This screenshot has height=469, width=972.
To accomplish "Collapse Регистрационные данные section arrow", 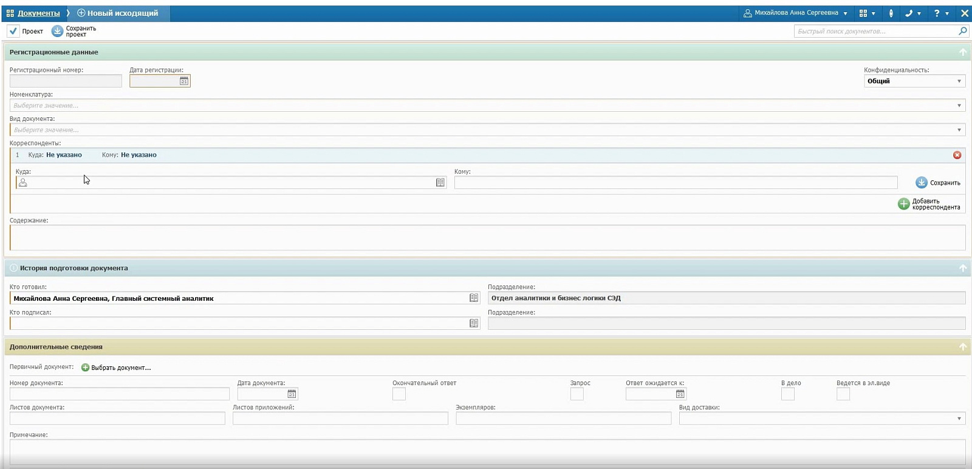I will [x=963, y=52].
